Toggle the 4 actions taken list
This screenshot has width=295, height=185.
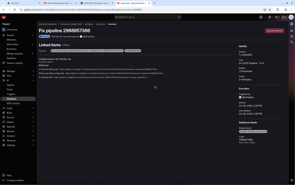46,62
